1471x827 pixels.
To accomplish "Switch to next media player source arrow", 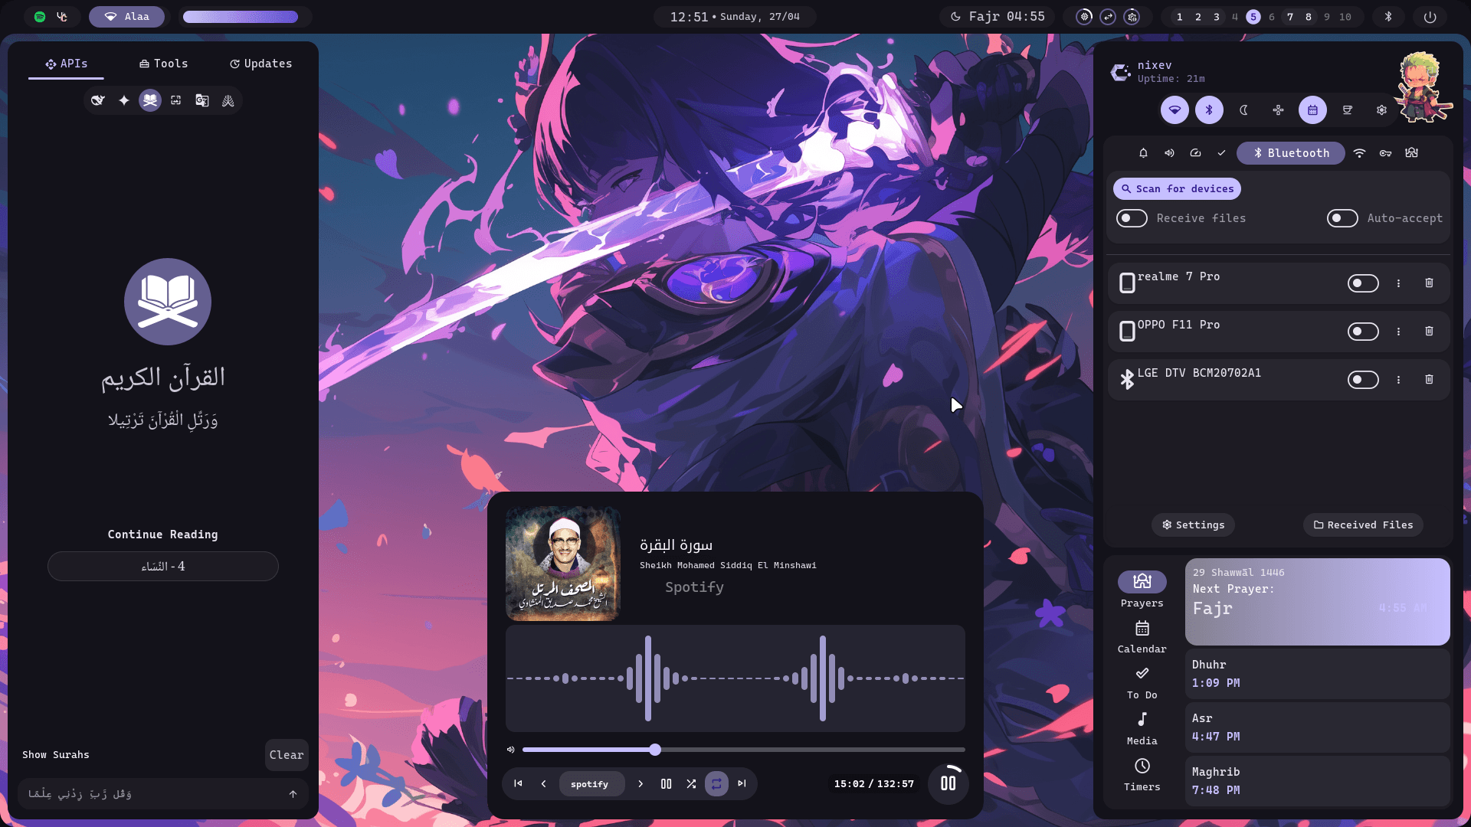I will (640, 783).
